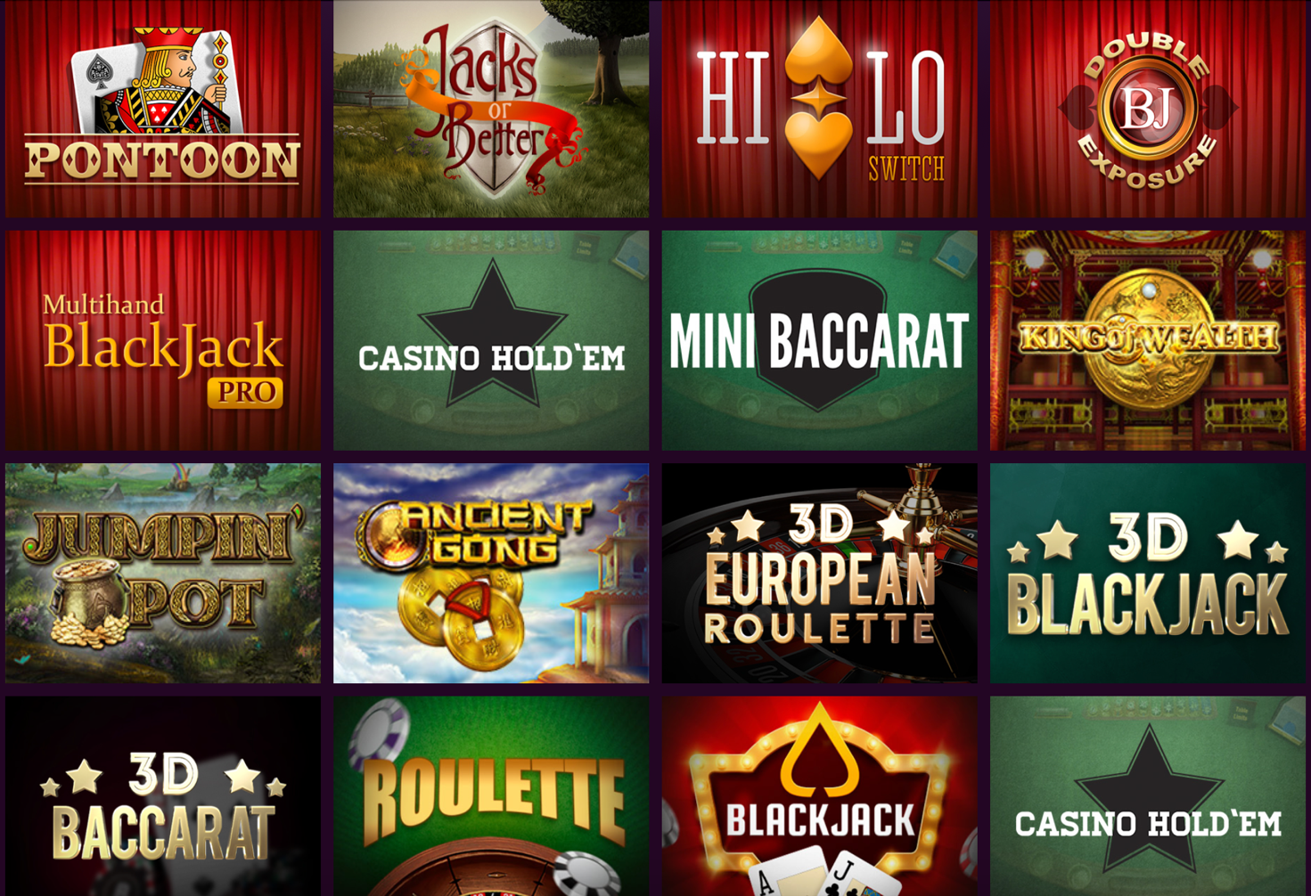Viewport: 1311px width, 896px height.
Task: Click the King card on Pontoon tile
Action: click(x=158, y=80)
